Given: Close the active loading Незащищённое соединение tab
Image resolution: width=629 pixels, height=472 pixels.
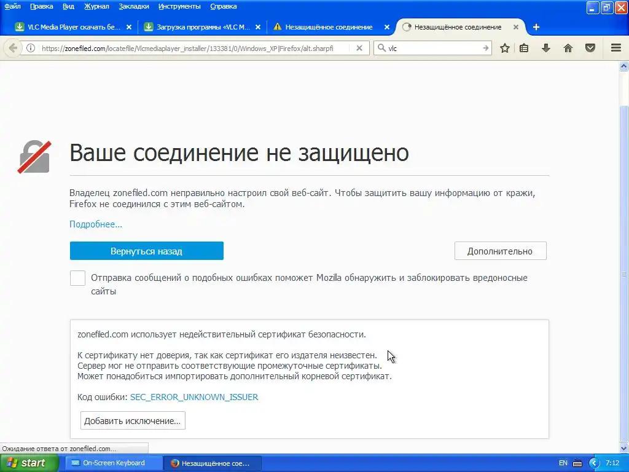Looking at the screenshot, I should click(516, 27).
